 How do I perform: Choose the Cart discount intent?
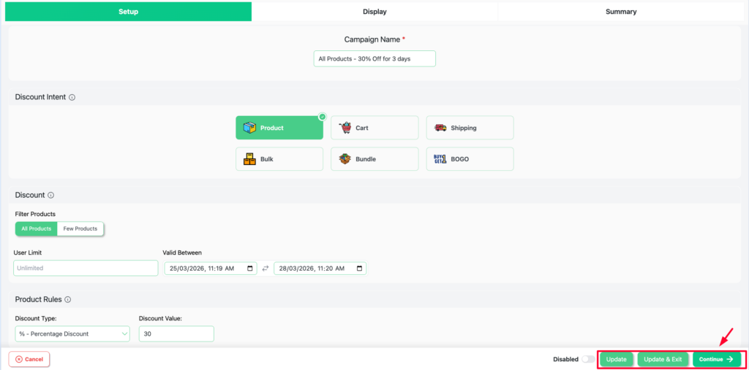tap(374, 128)
